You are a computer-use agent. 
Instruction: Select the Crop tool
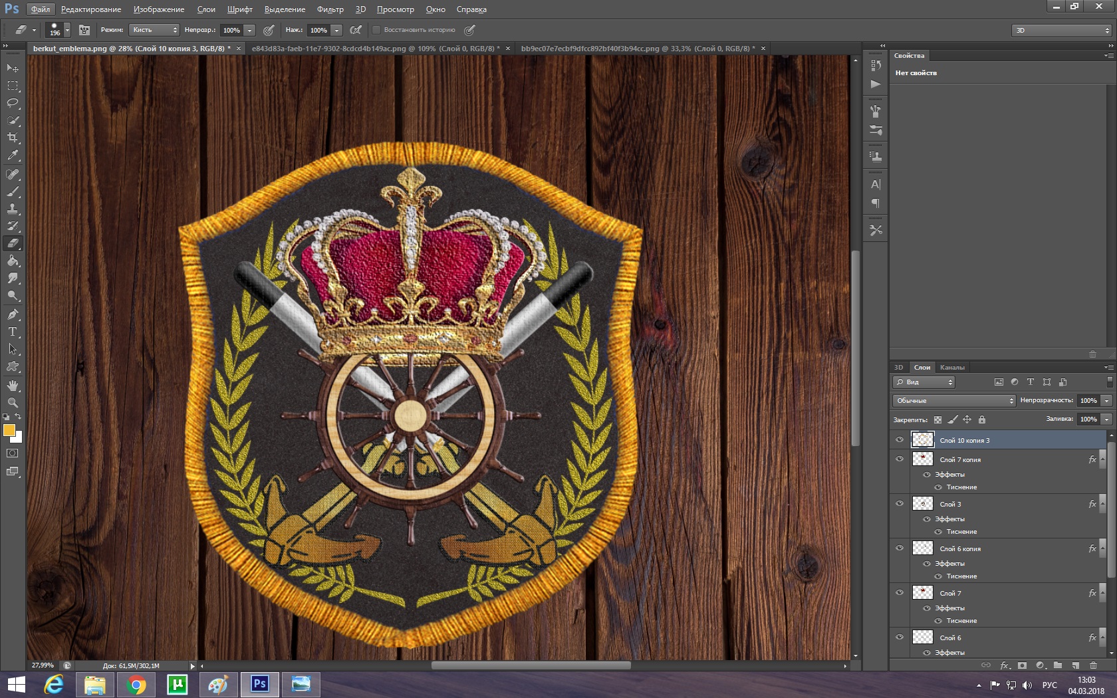coord(13,138)
